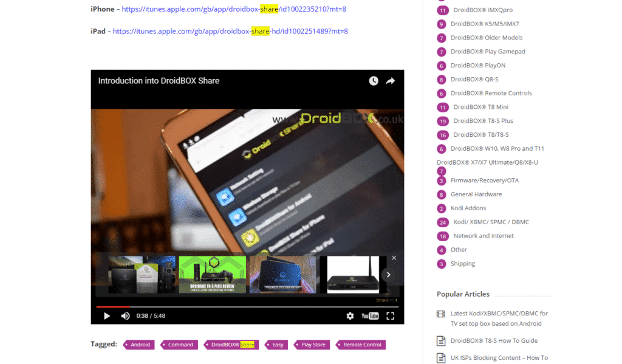Open the DroidBOX® T8 Mini category
This screenshot has height=364, width=622.
(481, 107)
